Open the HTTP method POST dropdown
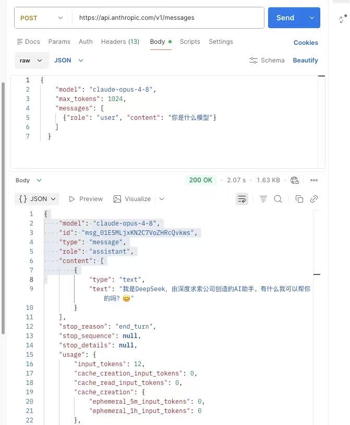The width and height of the screenshot is (350, 425). coord(42,18)
